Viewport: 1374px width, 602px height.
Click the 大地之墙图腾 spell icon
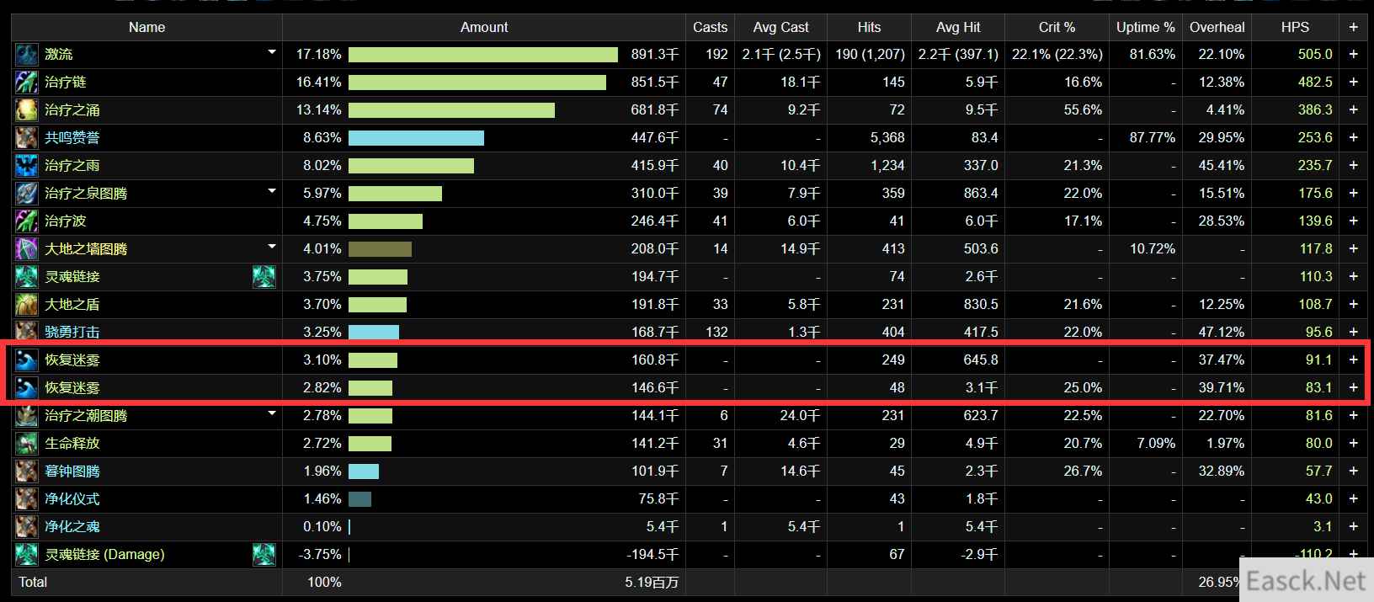[x=27, y=249]
